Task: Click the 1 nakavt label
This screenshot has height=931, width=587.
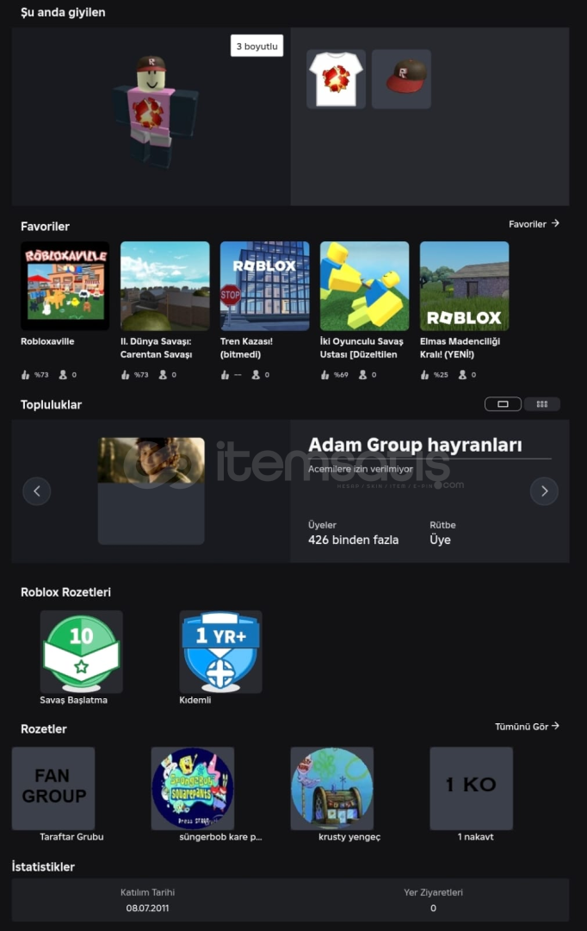Action: tap(475, 836)
